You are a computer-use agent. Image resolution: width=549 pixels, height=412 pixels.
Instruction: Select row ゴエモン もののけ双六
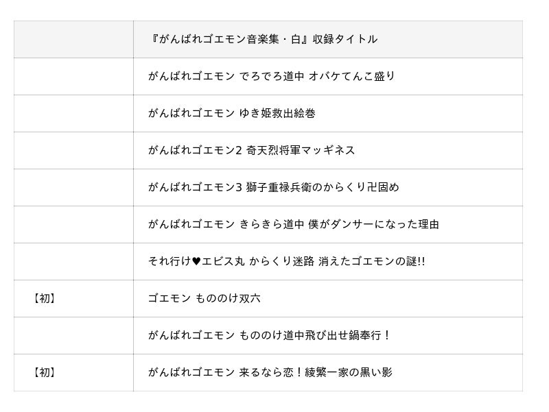[268, 299]
